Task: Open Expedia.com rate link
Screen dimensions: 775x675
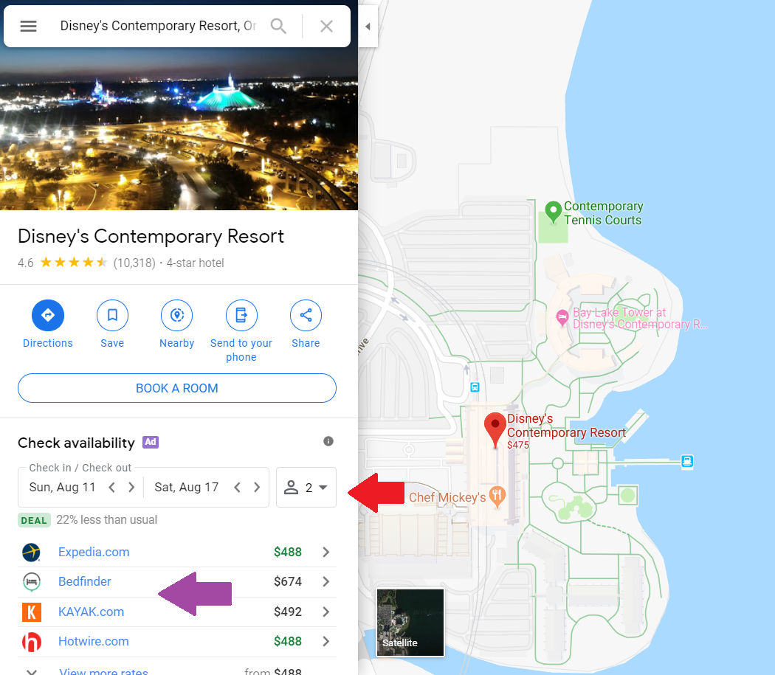Action: point(94,552)
